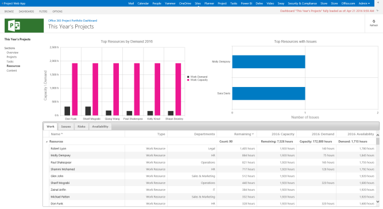Sort by the Departments column header
Image resolution: width=383 pixels, height=209 pixels.
point(204,134)
